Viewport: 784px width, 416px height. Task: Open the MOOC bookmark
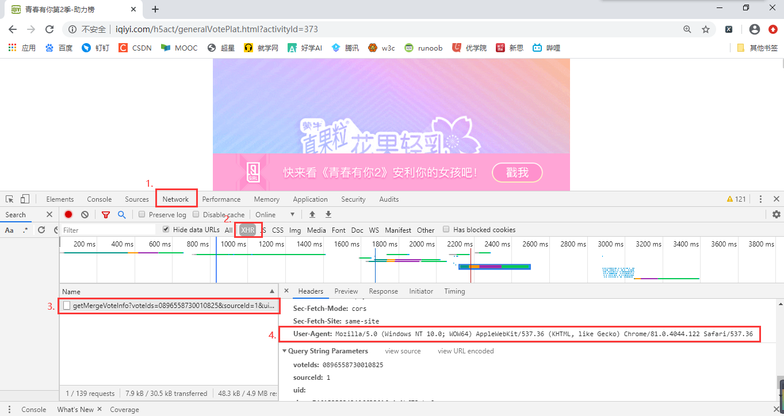pyautogui.click(x=179, y=48)
